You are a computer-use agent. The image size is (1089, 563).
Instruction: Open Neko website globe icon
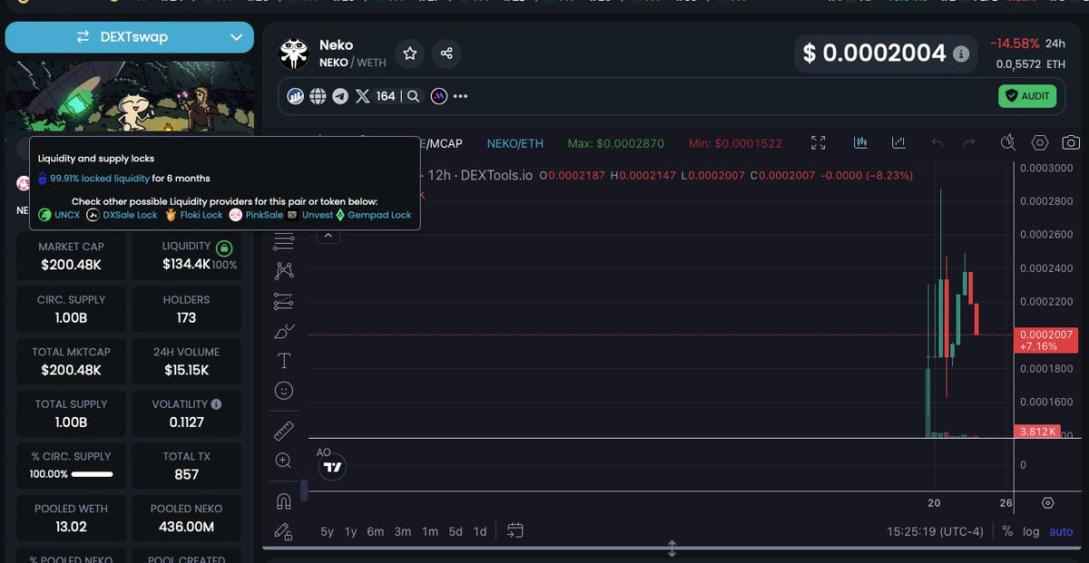[318, 96]
